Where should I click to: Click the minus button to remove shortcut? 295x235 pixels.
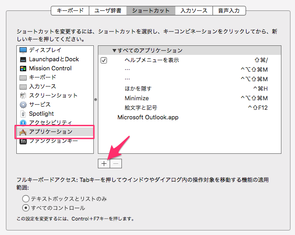(116, 163)
